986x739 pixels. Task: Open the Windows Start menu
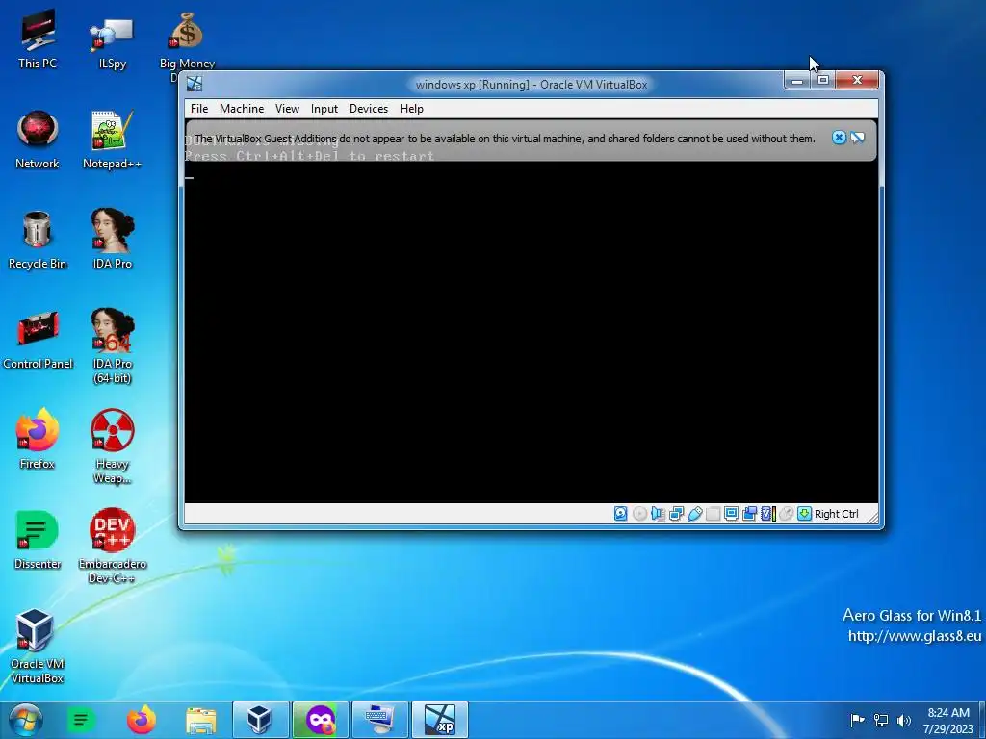(x=26, y=720)
